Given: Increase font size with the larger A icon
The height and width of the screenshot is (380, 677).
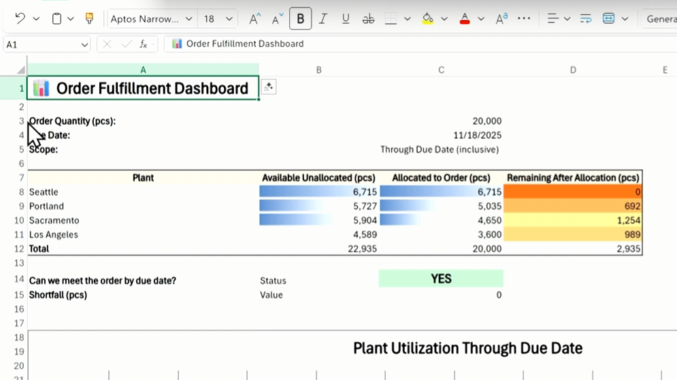Looking at the screenshot, I should pos(254,19).
